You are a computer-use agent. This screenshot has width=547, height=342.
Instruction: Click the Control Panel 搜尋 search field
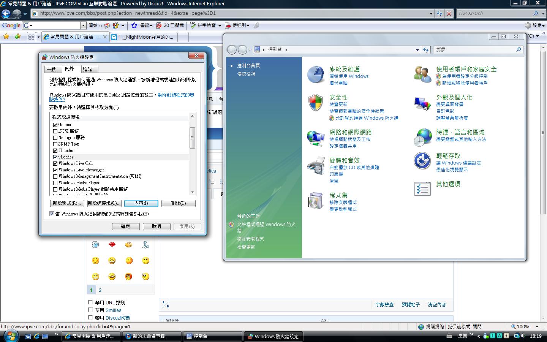[475, 50]
